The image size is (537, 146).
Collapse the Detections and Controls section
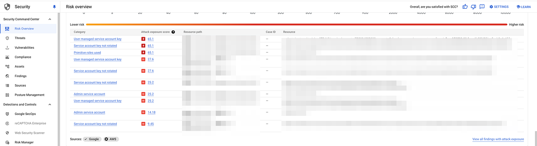pyautogui.click(x=49, y=104)
